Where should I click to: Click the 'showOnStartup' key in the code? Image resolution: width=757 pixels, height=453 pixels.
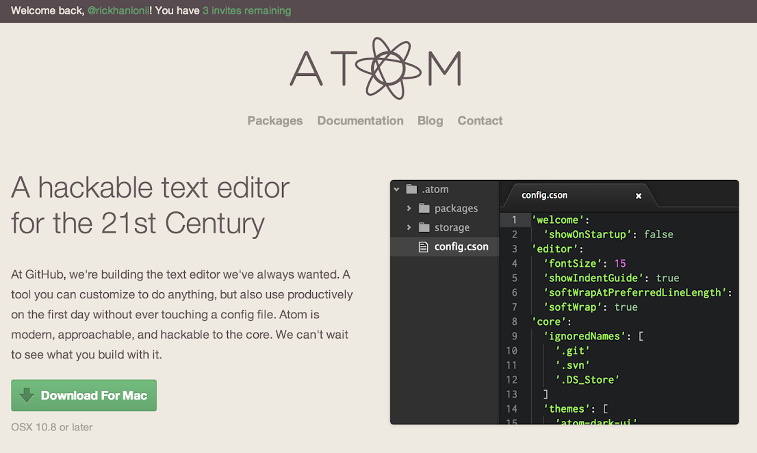click(x=587, y=235)
